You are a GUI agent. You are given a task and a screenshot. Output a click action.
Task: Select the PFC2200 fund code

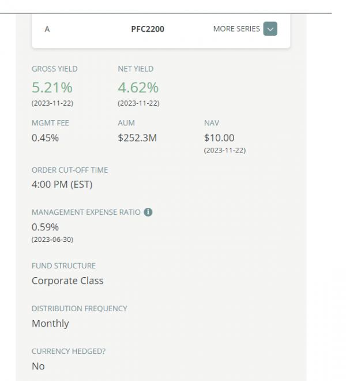(x=148, y=29)
